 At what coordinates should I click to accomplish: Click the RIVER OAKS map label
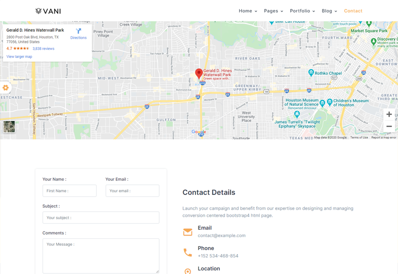pyautogui.click(x=248, y=58)
